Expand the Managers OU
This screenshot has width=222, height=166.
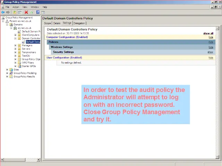(x=15, y=45)
